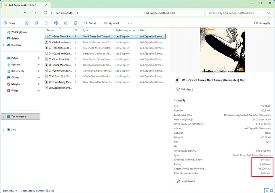
Task: Click the Cut scissors icon in toolbar
Action: (x=26, y=23)
